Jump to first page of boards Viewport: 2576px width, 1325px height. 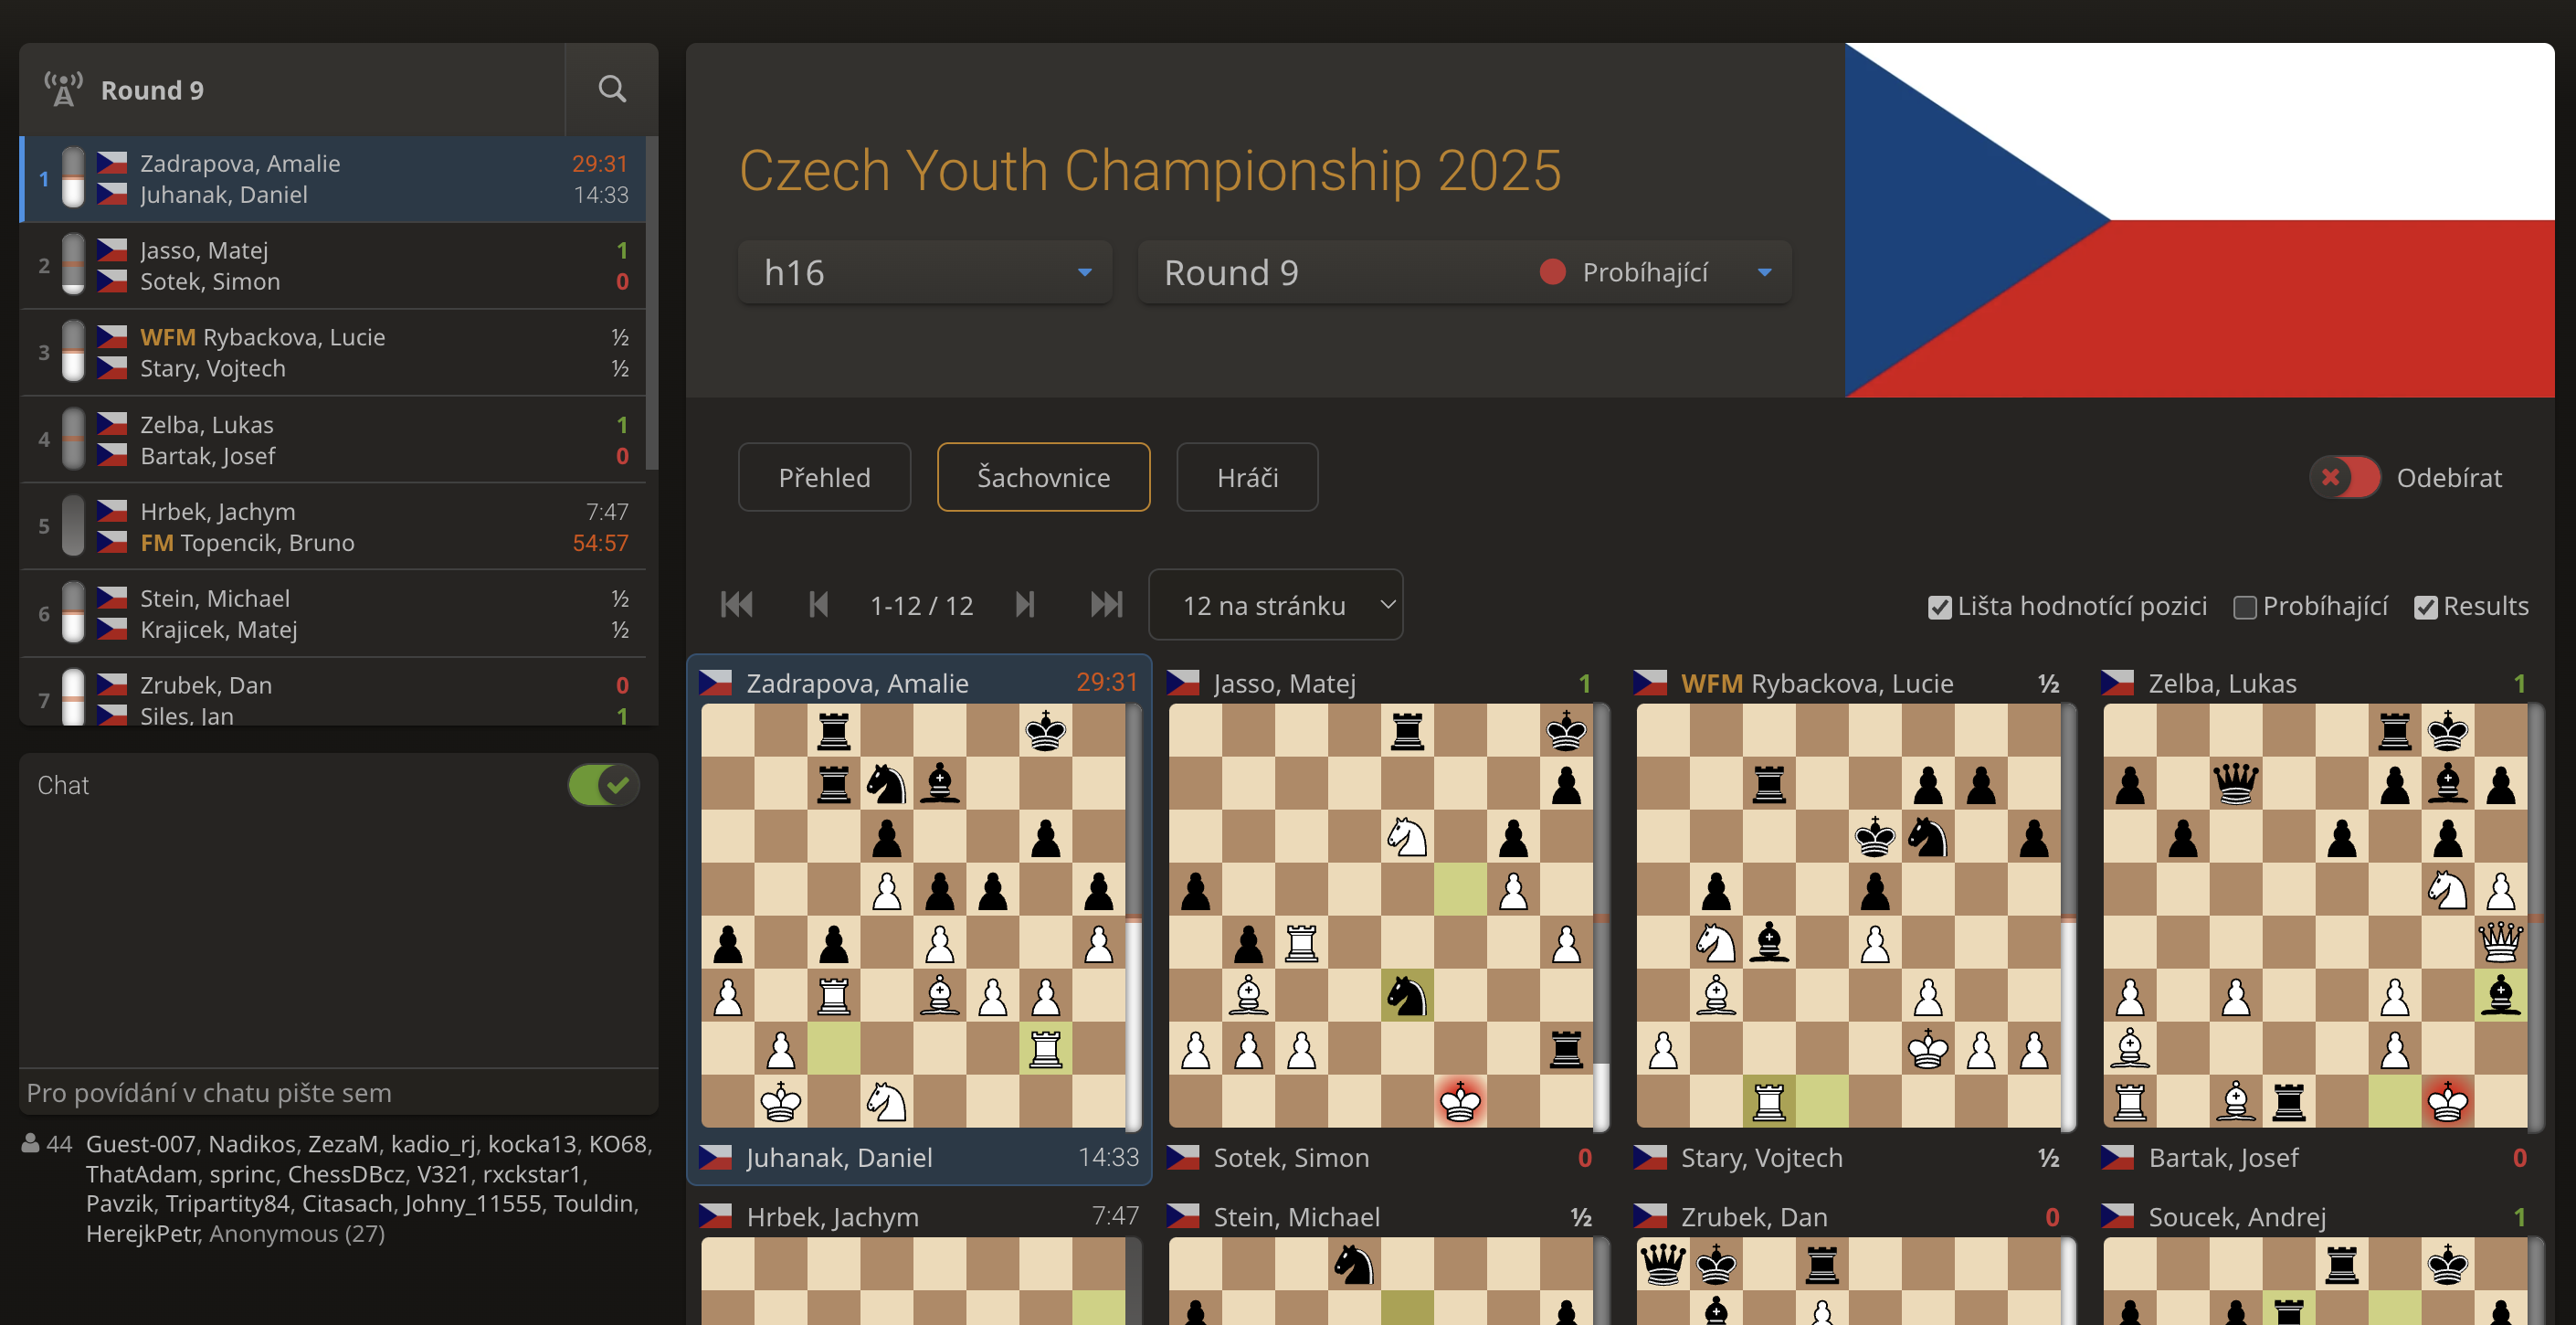tap(737, 605)
